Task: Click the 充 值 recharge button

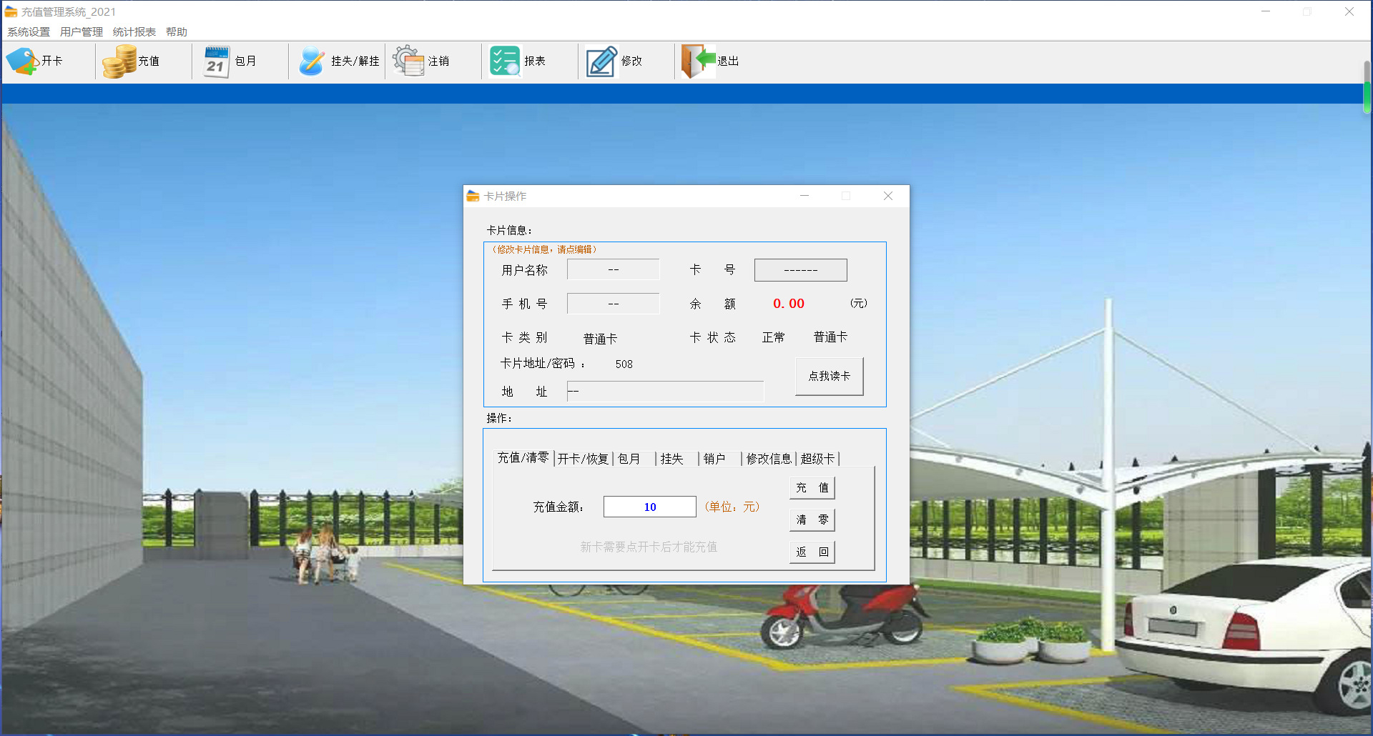Action: click(812, 488)
